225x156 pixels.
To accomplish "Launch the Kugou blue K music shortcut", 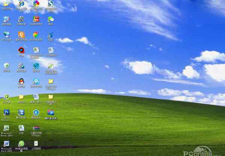I will 36,112.
